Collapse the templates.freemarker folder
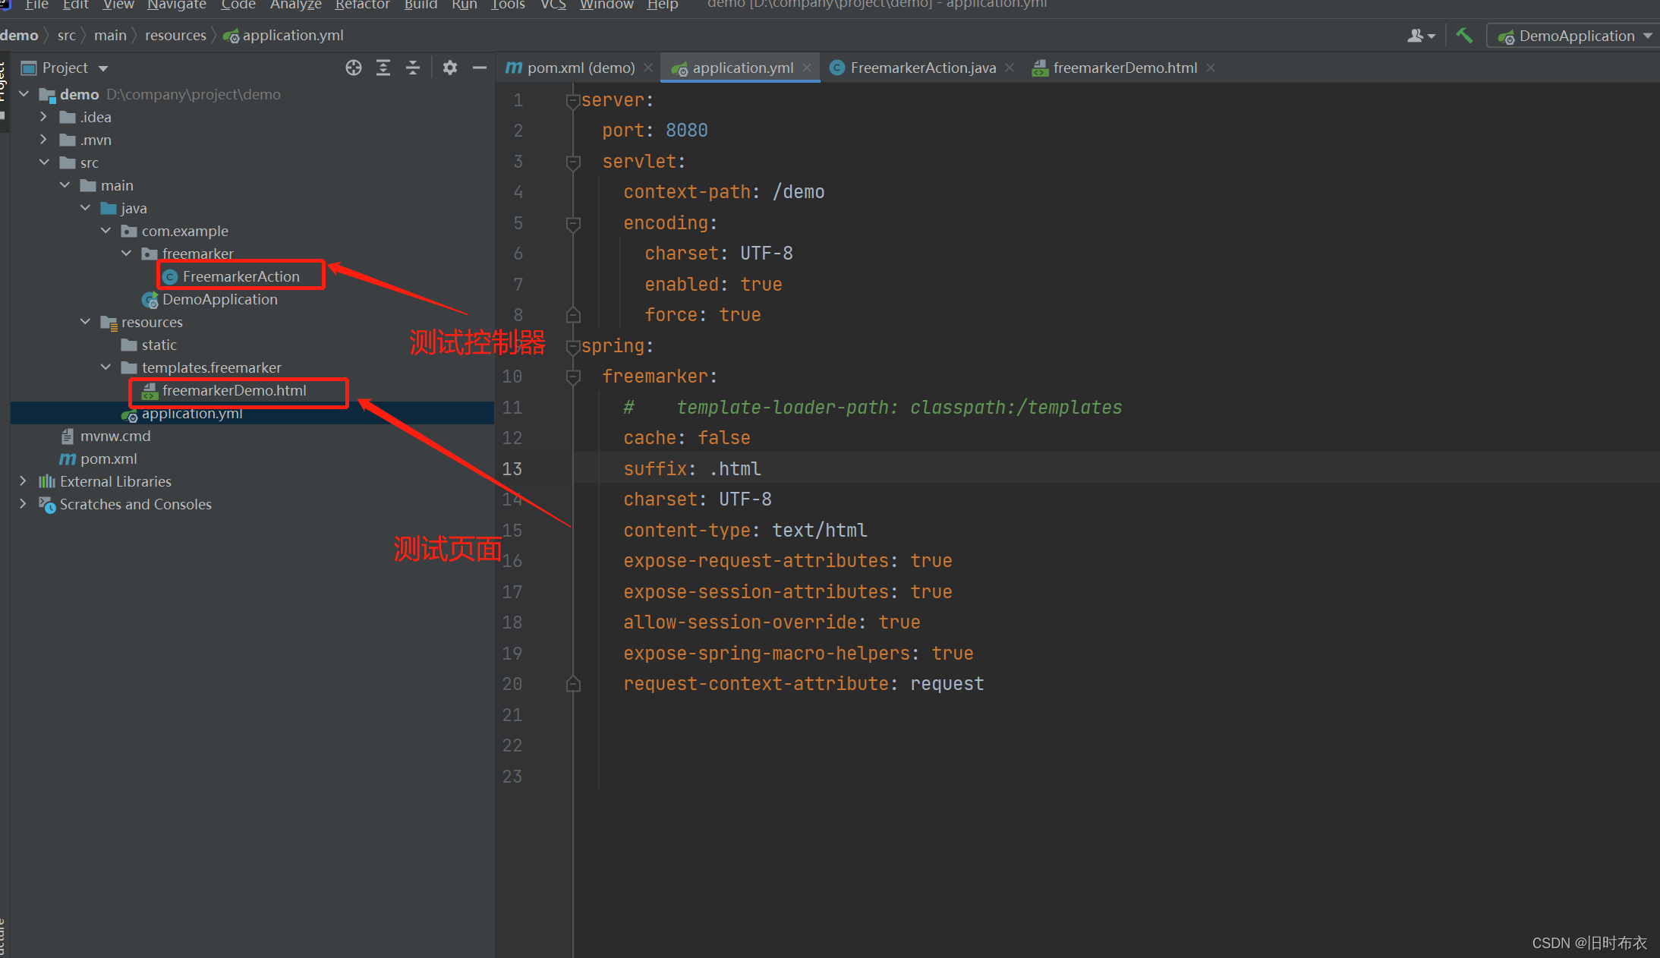The width and height of the screenshot is (1660, 958). click(106, 367)
